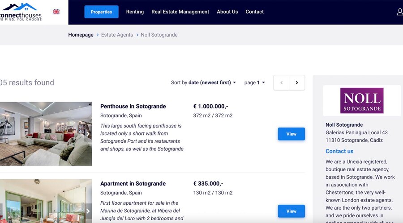Open the Contact page
Image resolution: width=403 pixels, height=223 pixels.
(254, 12)
